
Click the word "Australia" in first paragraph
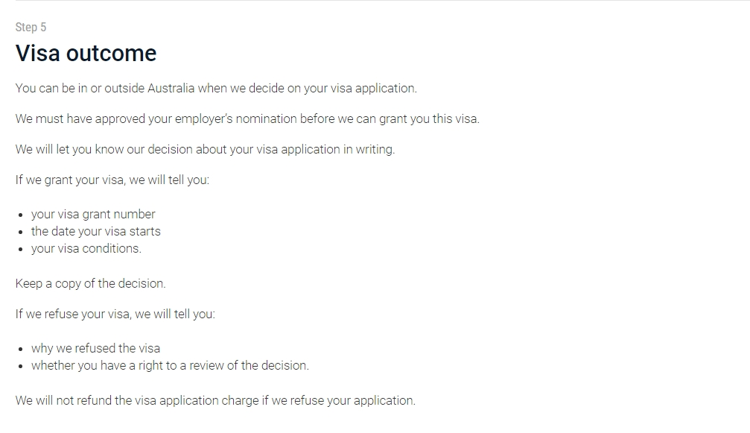pos(171,88)
